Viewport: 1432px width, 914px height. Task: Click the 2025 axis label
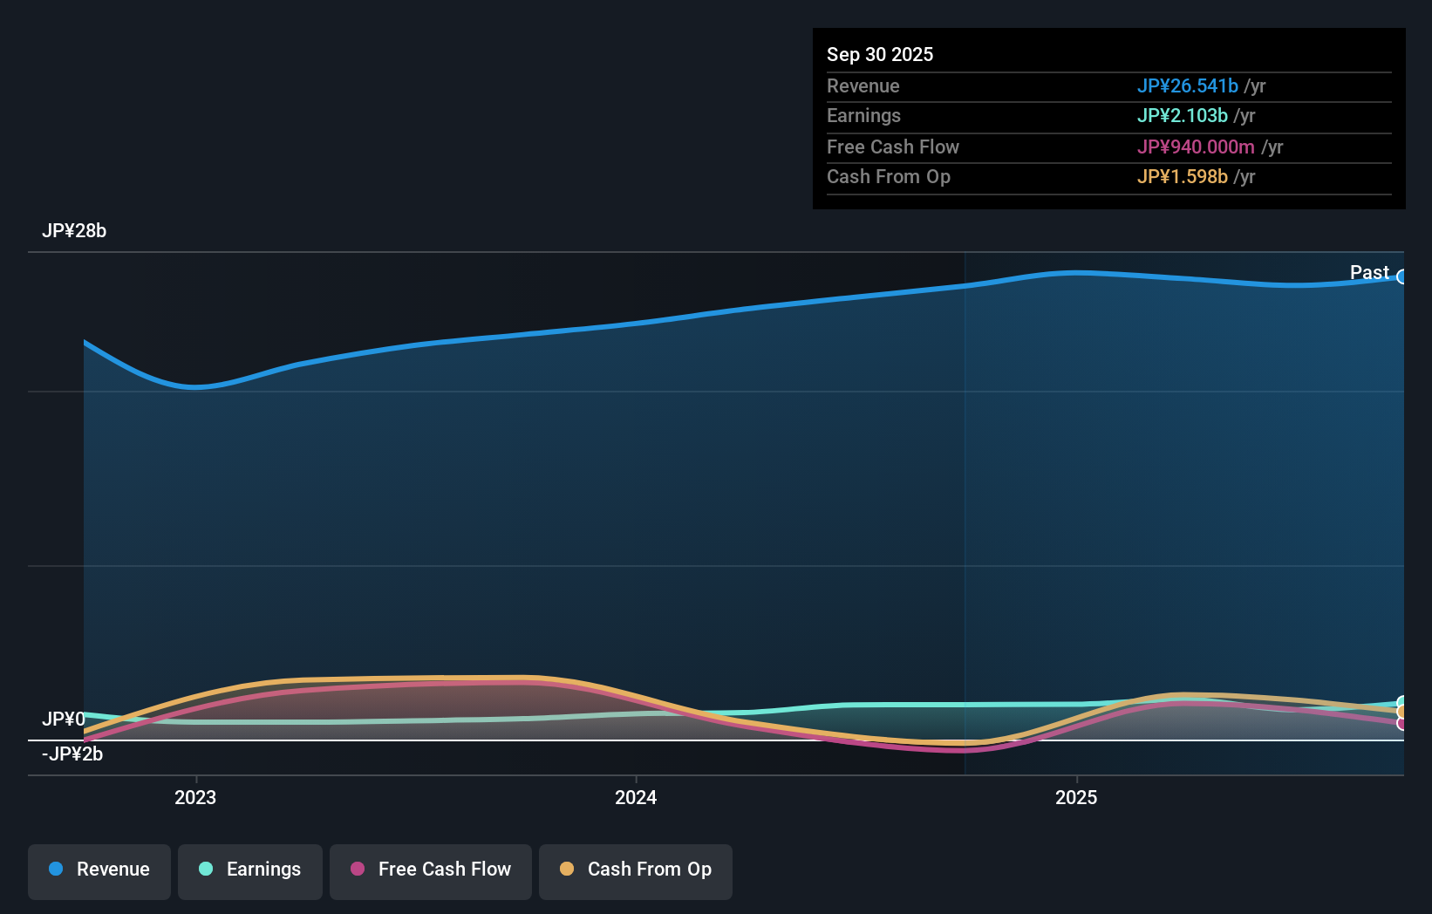(x=1075, y=796)
